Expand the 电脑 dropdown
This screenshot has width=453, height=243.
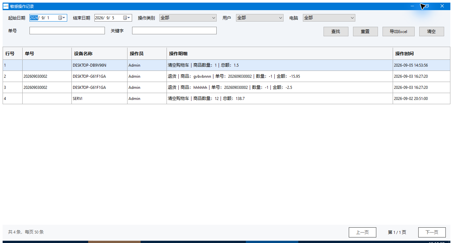(329, 18)
